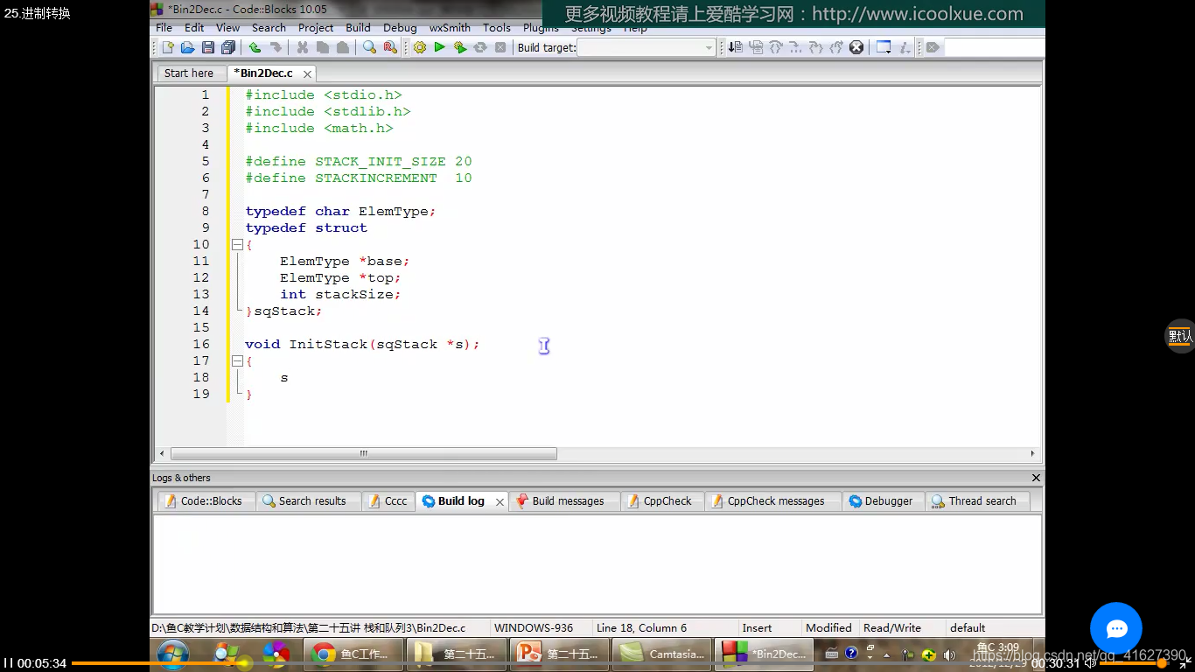Open the wxSmith menu
Image resolution: width=1195 pixels, height=672 pixels.
tap(450, 28)
